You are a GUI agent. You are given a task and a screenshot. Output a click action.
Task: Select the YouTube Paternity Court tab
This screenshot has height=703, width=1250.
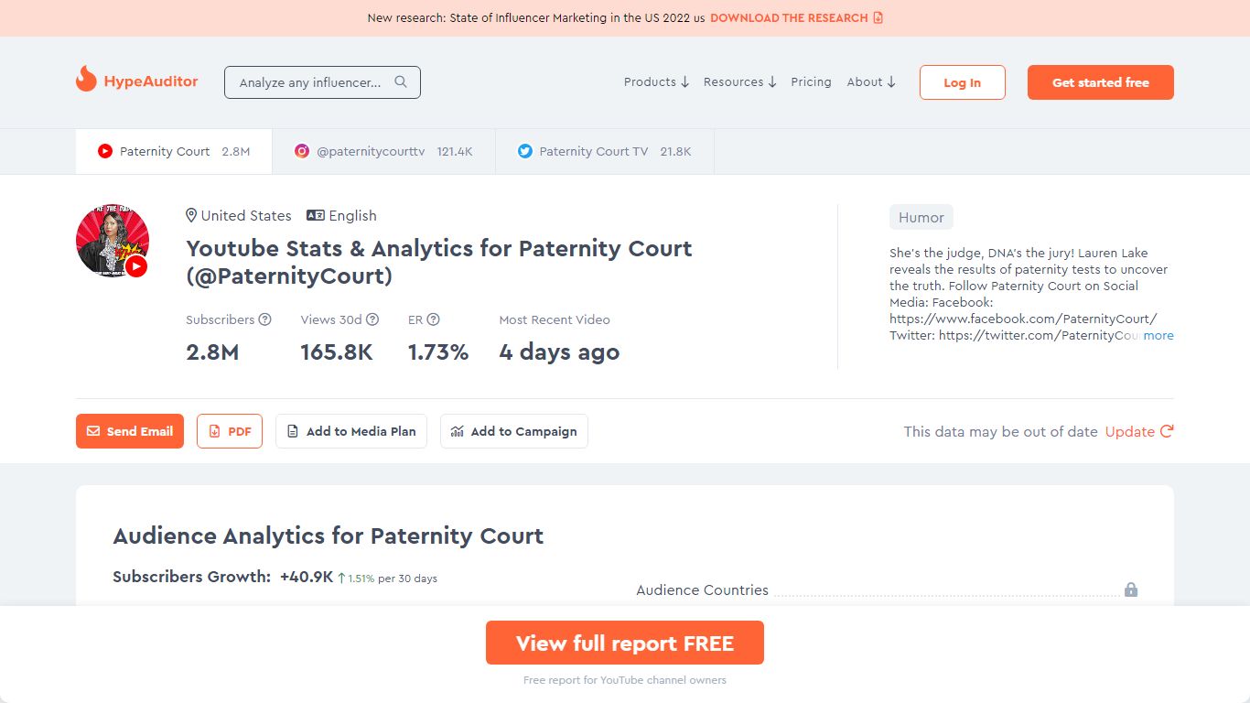174,151
